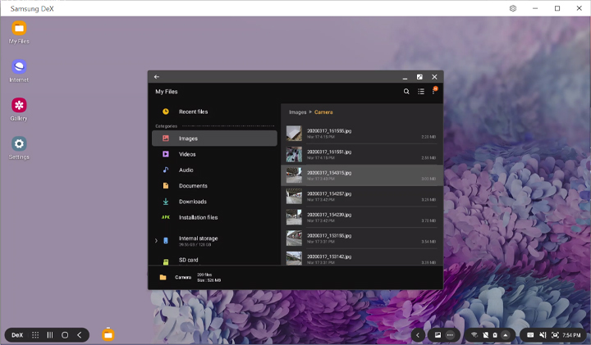
Task: Open file 20200317_153155.jpg
Action: 362,238
